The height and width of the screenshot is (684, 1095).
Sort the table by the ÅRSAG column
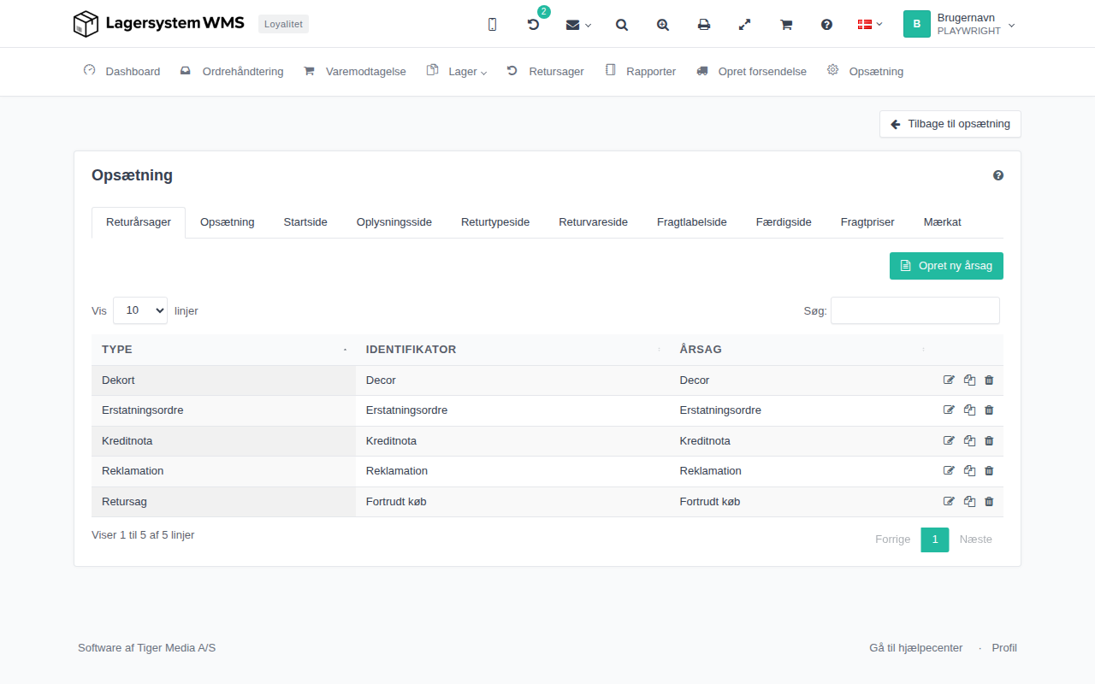coord(801,350)
